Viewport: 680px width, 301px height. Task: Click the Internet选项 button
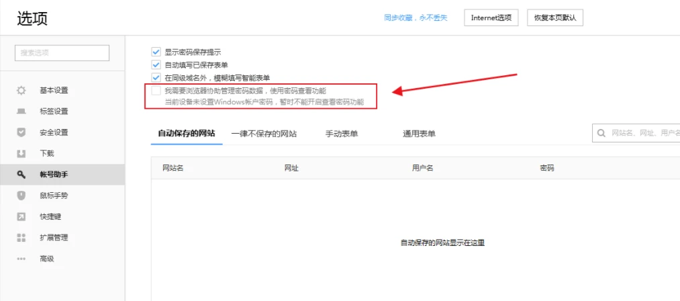pyautogui.click(x=491, y=18)
